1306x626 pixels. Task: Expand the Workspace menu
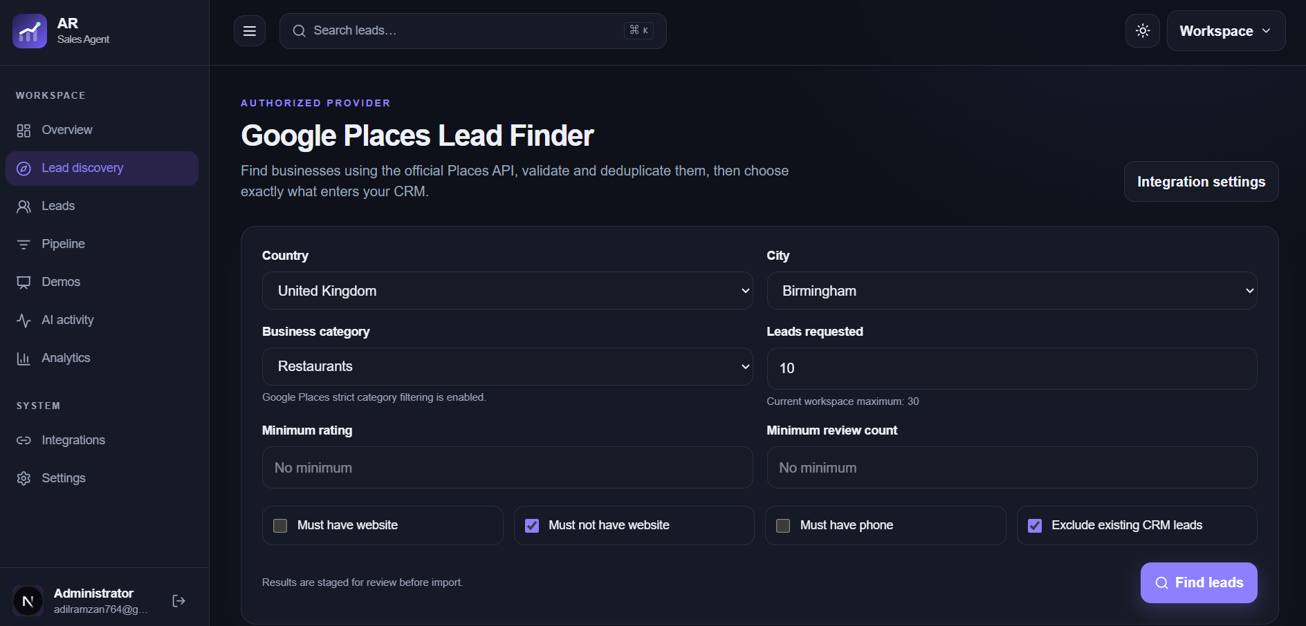[1226, 31]
